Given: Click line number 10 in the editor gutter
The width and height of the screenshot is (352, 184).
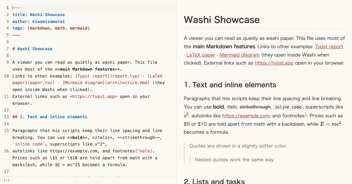Looking at the screenshot, I should tap(6, 76).
